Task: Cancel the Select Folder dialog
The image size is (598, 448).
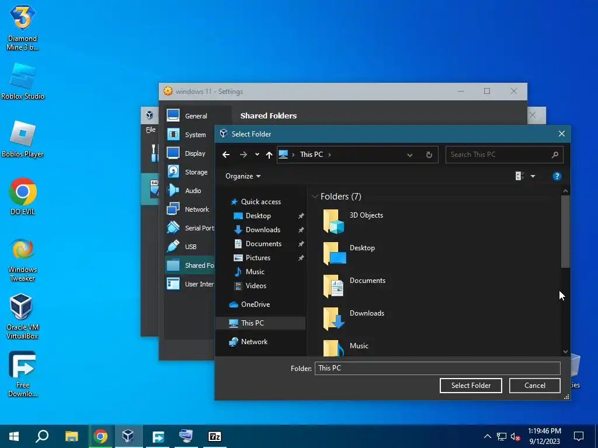Action: coord(535,386)
